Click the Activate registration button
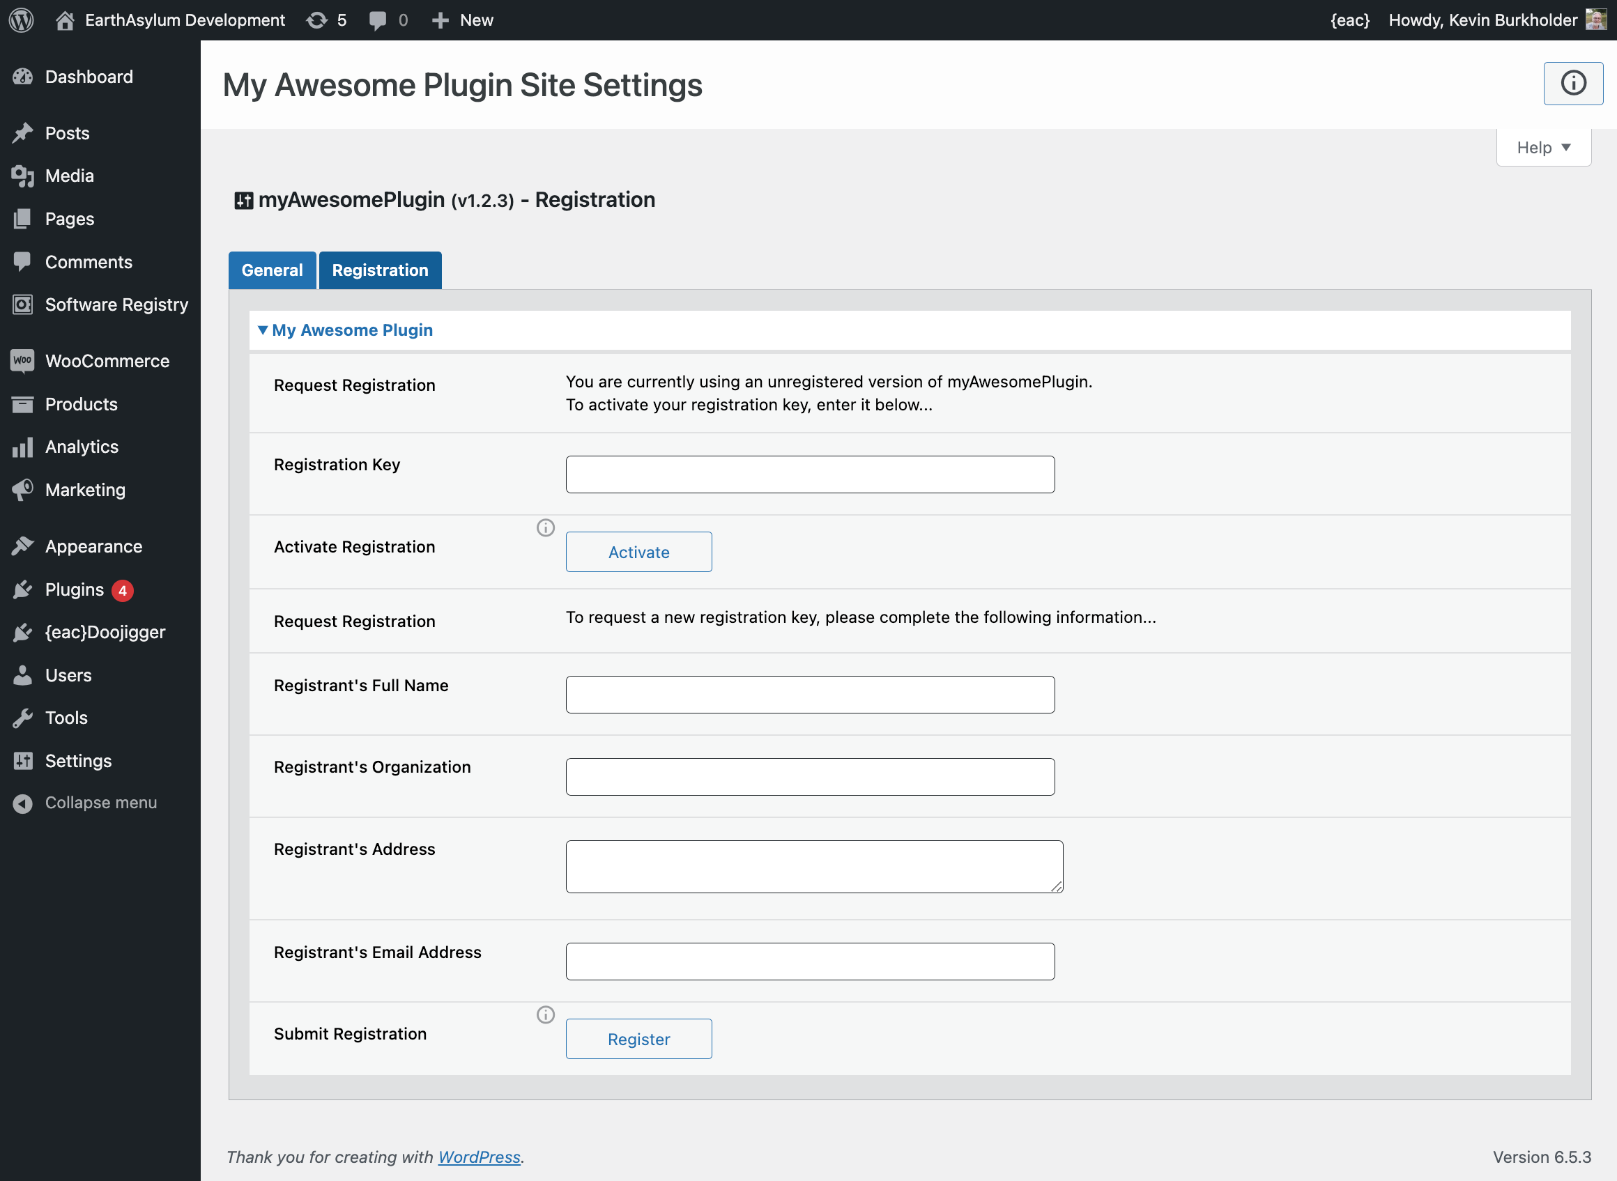 click(x=639, y=551)
